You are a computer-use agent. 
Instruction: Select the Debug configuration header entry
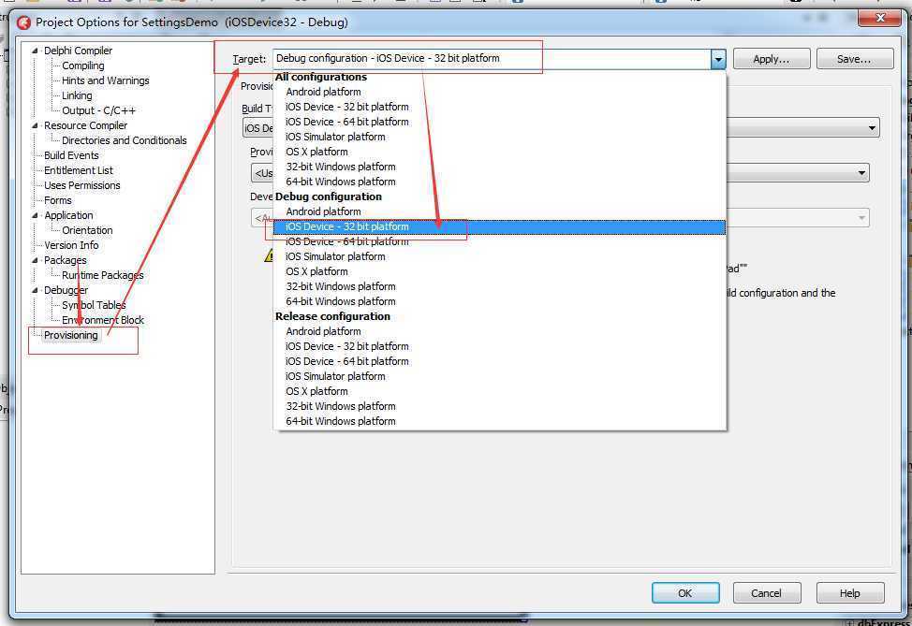tap(500, 197)
